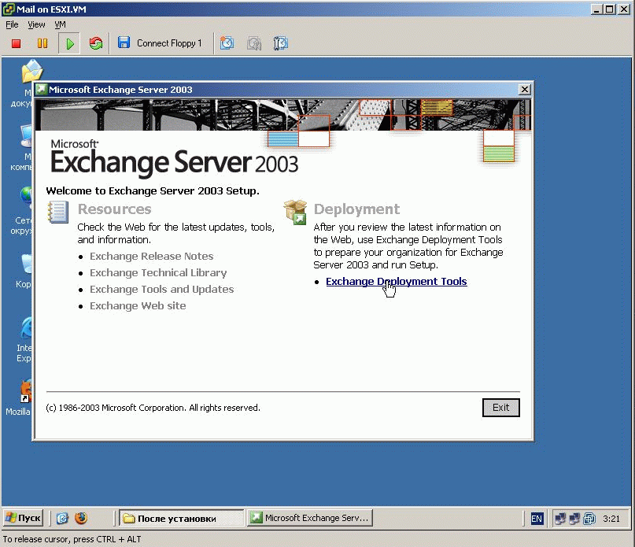This screenshot has width=635, height=547.
Task: Open the Exchange Release Notes link
Action: 151,256
